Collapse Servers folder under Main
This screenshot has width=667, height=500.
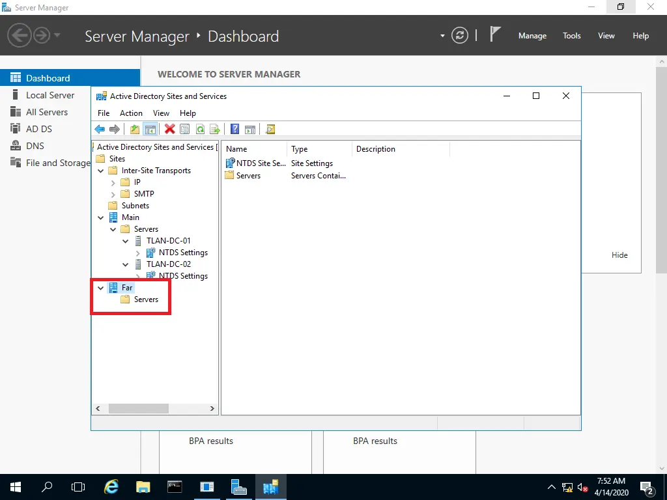[113, 229]
